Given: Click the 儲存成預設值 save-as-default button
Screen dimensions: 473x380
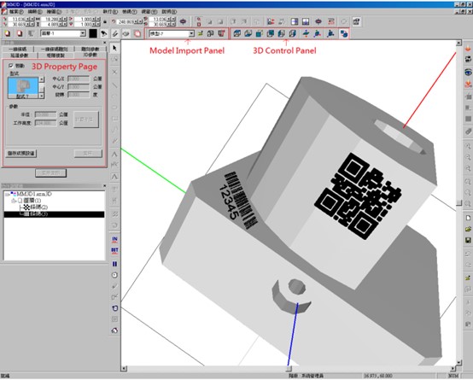Looking at the screenshot, I should click(x=20, y=154).
